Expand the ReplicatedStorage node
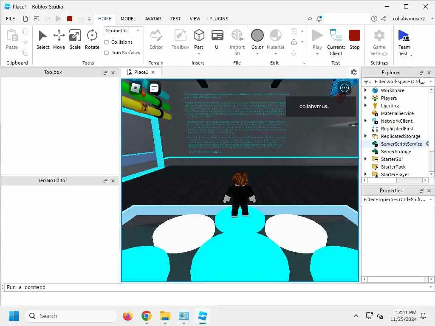This screenshot has height=326, width=435. click(x=365, y=136)
